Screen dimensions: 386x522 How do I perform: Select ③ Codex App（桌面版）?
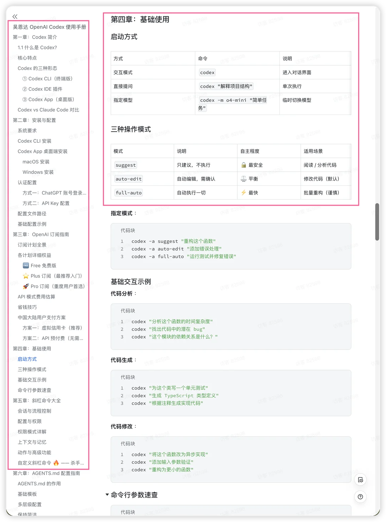(x=48, y=99)
